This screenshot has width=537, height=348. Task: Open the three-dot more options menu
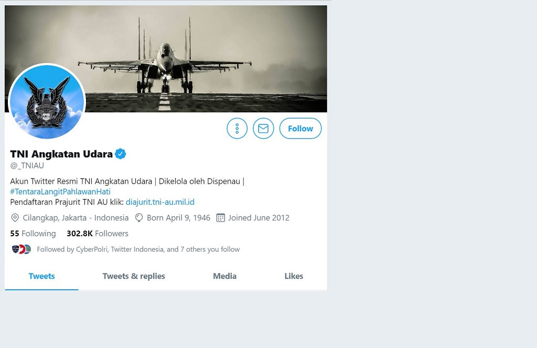(237, 129)
